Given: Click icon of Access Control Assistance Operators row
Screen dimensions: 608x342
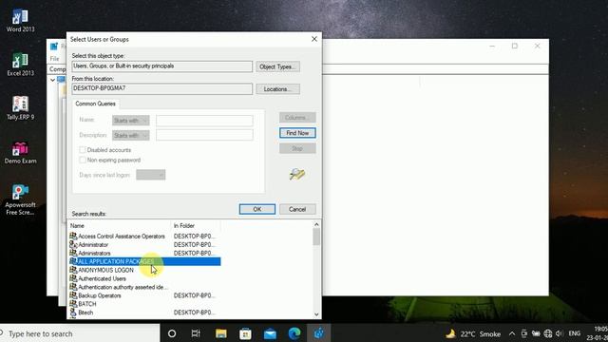Looking at the screenshot, I should click(73, 236).
